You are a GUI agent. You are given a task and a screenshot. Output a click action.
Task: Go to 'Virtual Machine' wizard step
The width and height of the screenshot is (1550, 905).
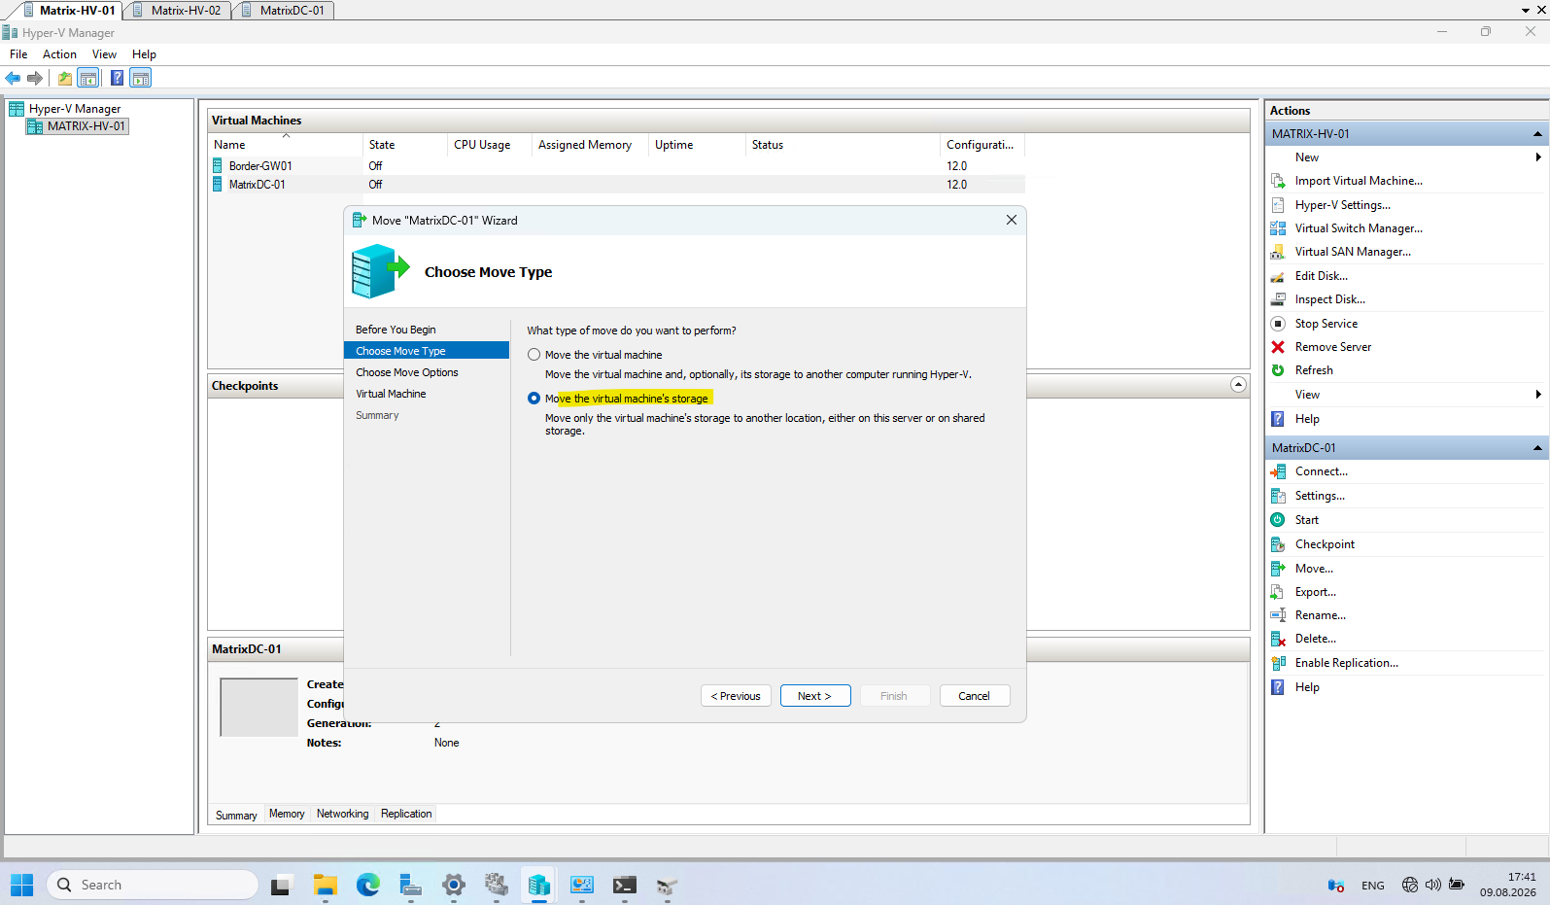click(391, 394)
